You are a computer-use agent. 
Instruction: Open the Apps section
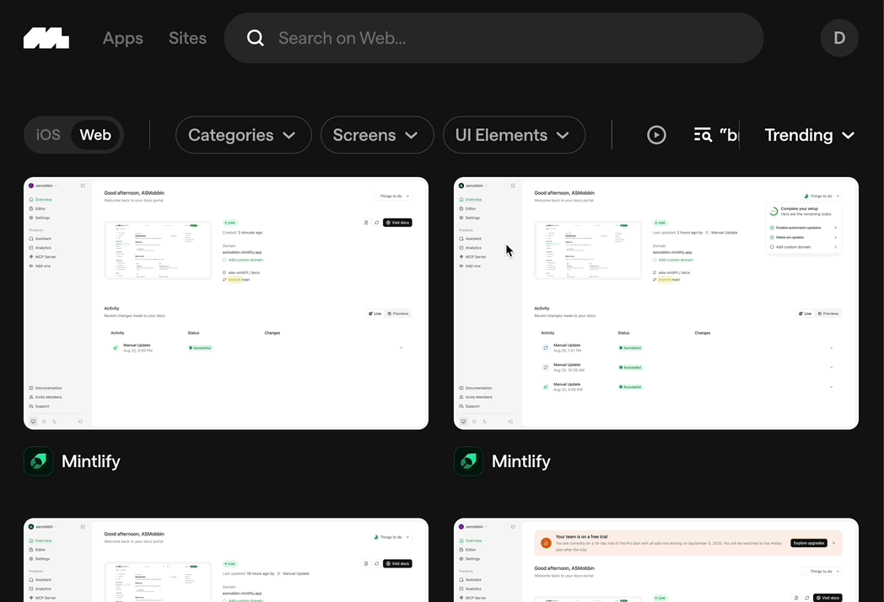pyautogui.click(x=123, y=38)
